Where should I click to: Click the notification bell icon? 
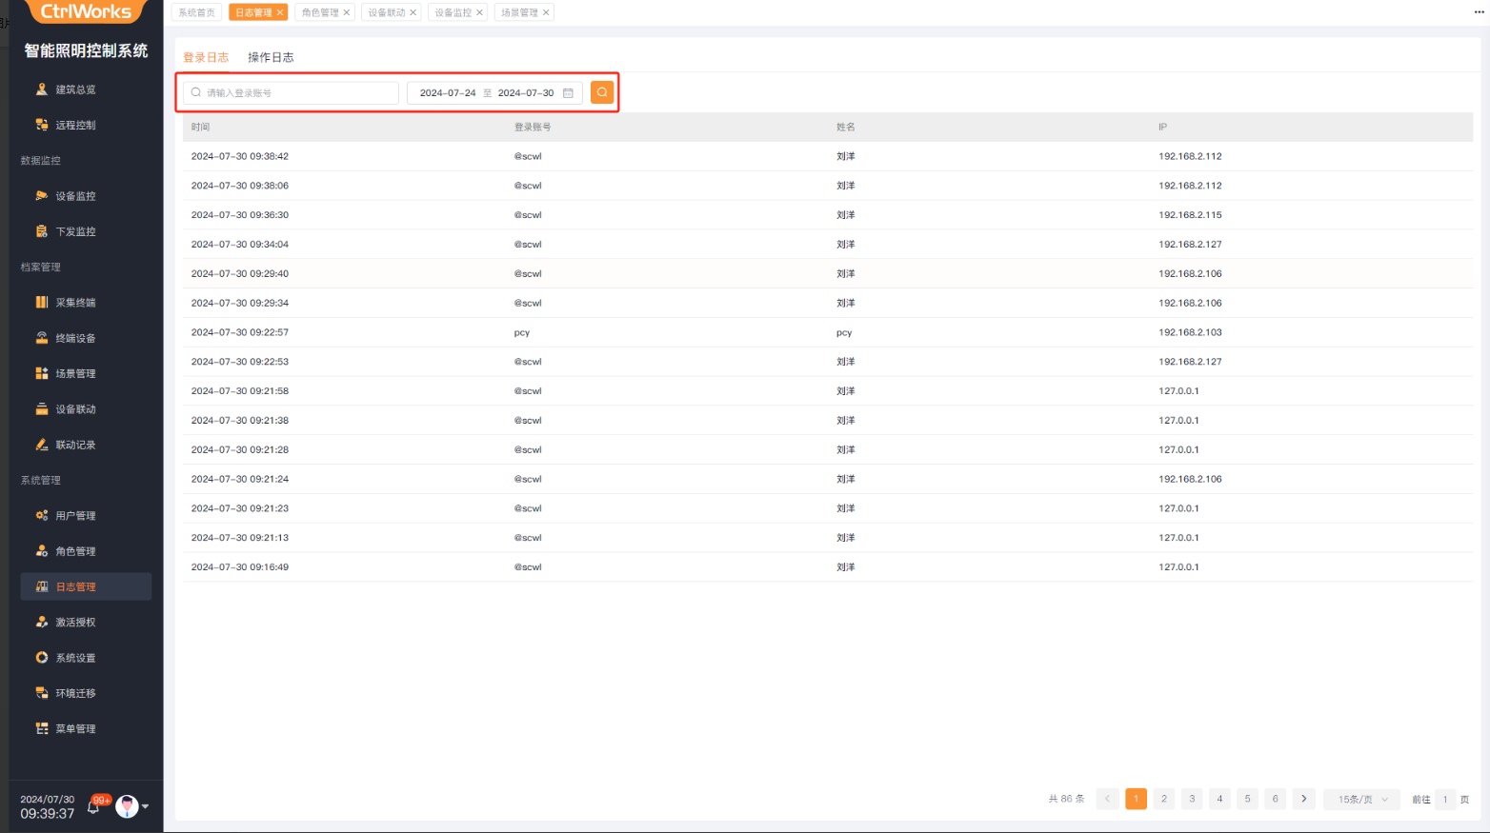(x=93, y=807)
